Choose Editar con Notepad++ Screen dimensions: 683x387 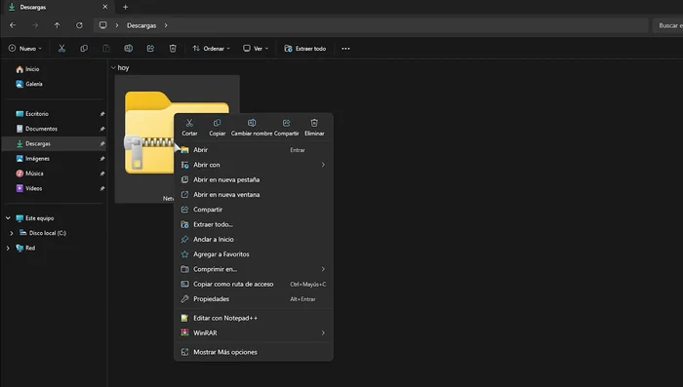(254, 318)
